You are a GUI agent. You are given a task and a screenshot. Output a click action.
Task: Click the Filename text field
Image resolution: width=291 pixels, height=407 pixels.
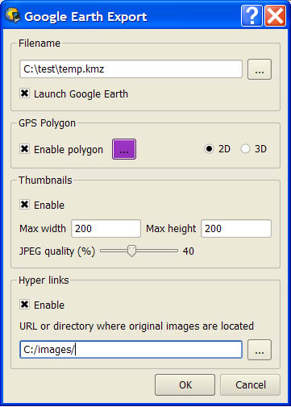(x=131, y=69)
